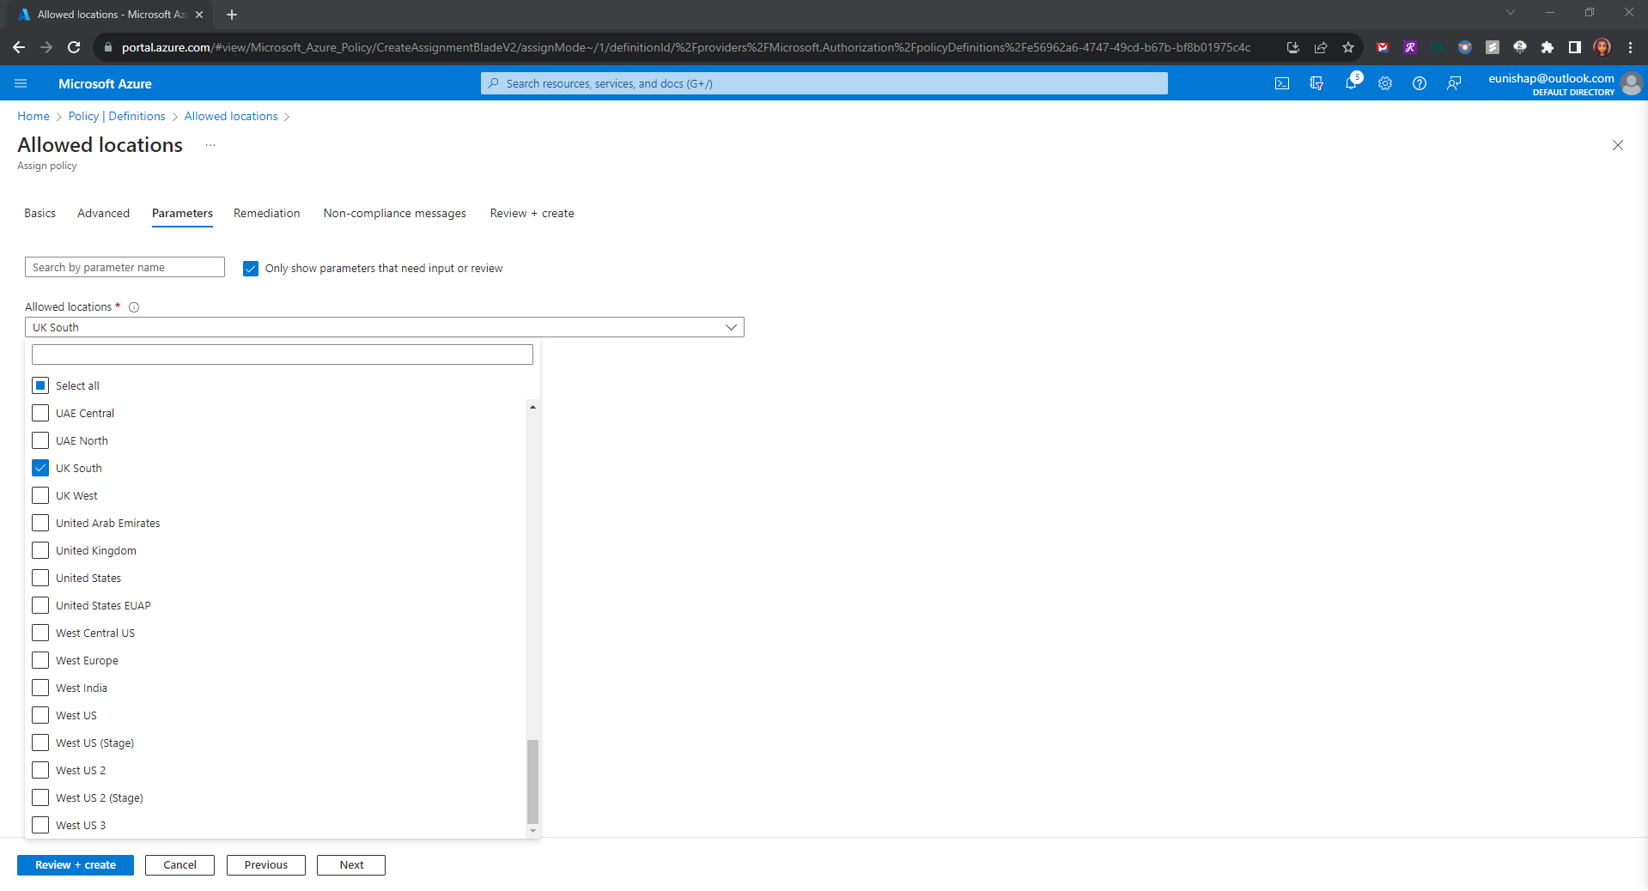Open the Azure portal hamburger menu
1648x891 pixels.
coord(21,83)
